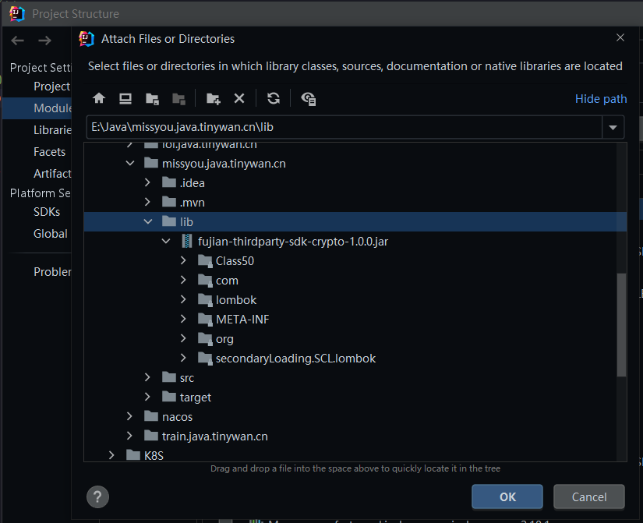This screenshot has width=643, height=523.
Task: Expand the src folder
Action: [x=147, y=377]
